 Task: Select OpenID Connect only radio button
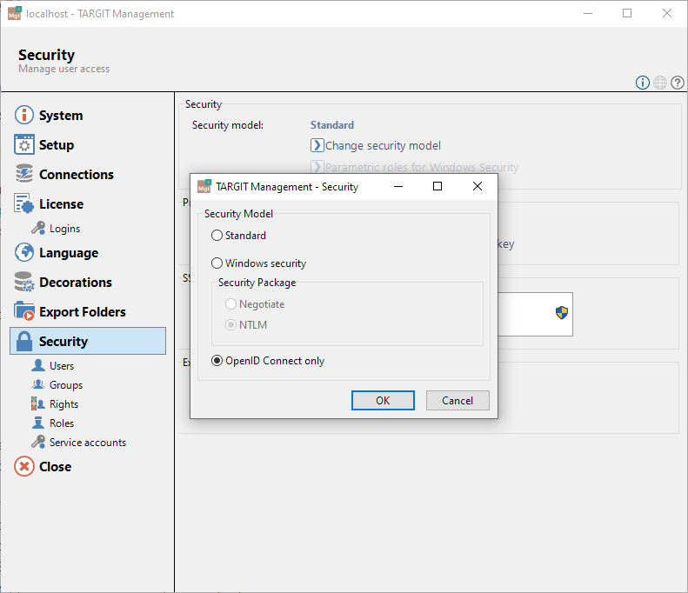[217, 361]
